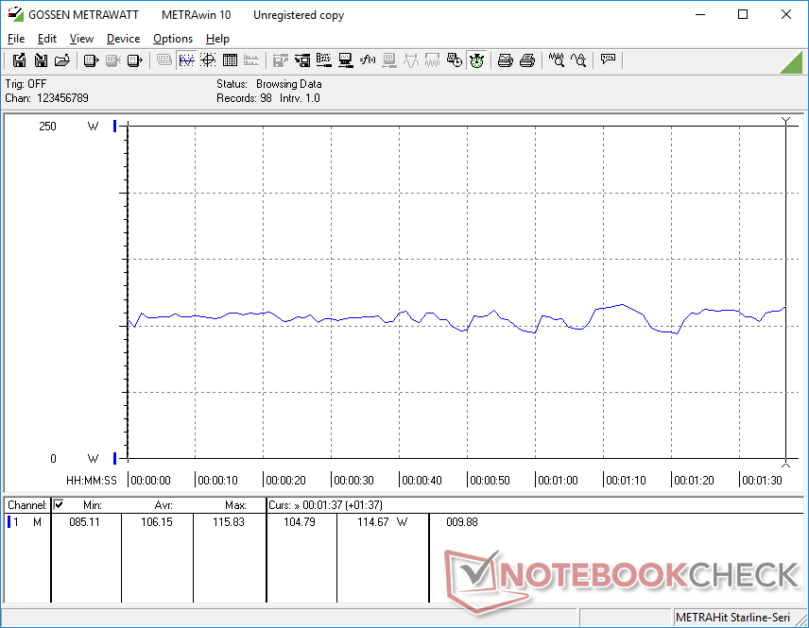Open the channel settings list icon
The image size is (809, 628).
coord(324,60)
